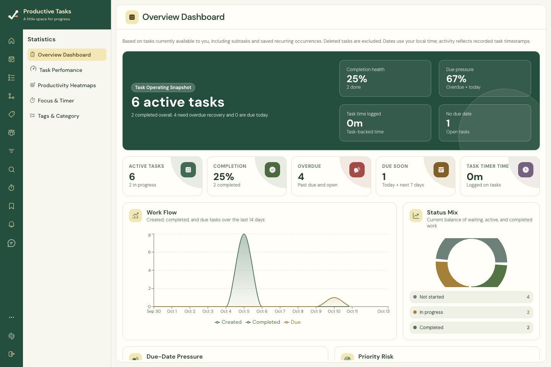Click the Priority Risk section title
The width and height of the screenshot is (551, 367).
[x=376, y=357]
